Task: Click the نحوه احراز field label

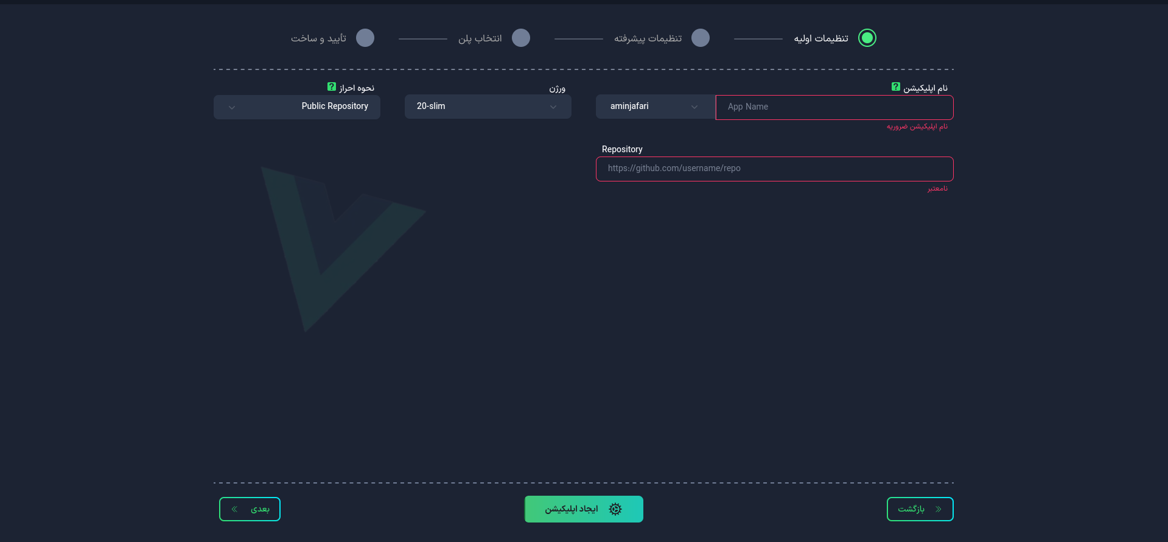Action: [x=357, y=88]
